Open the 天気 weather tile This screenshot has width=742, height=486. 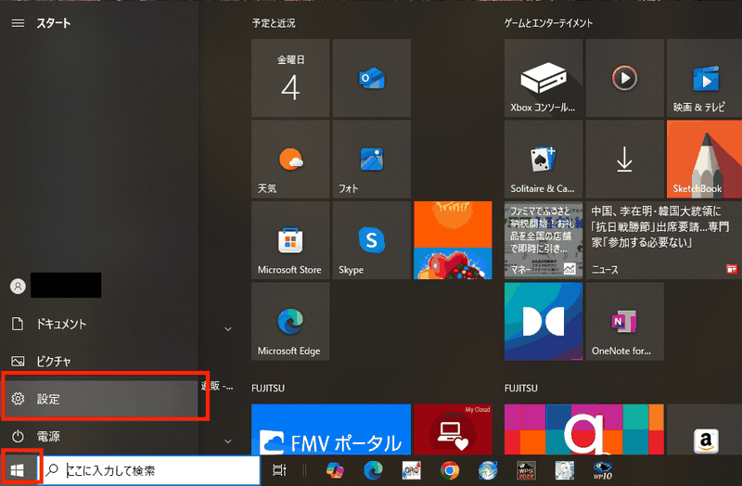pos(290,159)
